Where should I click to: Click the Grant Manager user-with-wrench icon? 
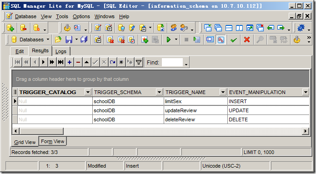tap(184, 28)
